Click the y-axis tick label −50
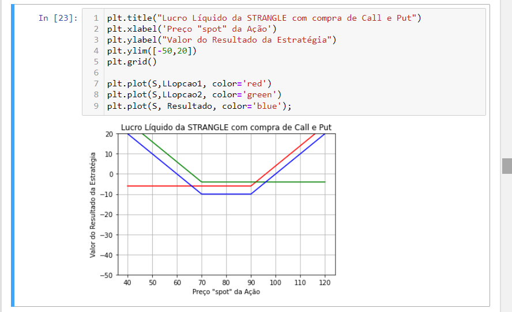This screenshot has height=312, width=512. 106,275
